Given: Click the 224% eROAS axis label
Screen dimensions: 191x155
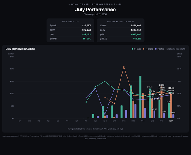Looking at the screenshot, I should pos(180,69).
